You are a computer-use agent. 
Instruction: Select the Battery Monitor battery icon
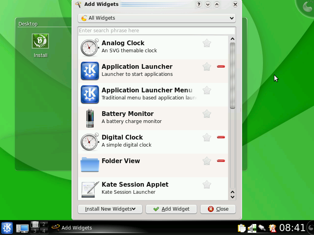(x=90, y=118)
